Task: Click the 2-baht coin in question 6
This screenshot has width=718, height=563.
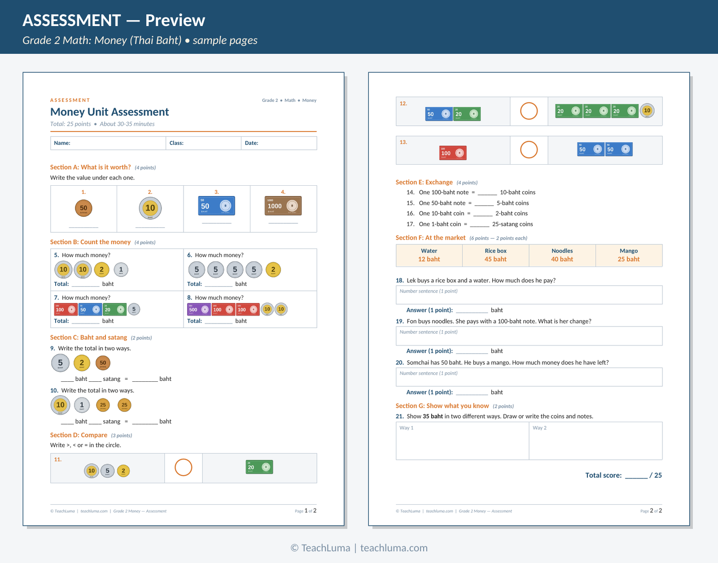Action: coord(273,270)
